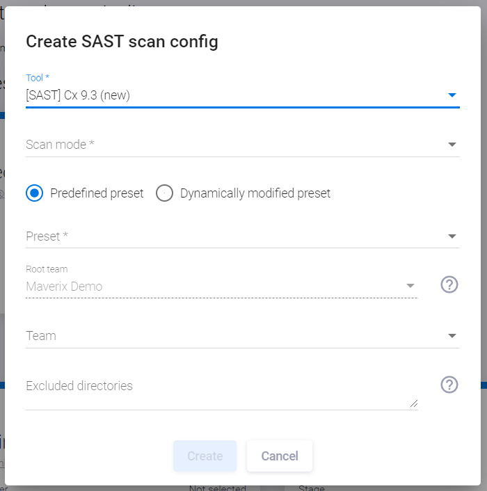This screenshot has height=491, width=487.
Task: Open the Tool dropdown arrow
Action: (x=452, y=95)
